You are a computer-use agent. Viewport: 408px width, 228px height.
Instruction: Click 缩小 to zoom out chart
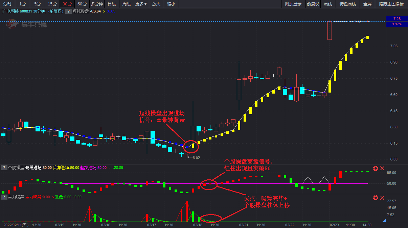(171, 4)
